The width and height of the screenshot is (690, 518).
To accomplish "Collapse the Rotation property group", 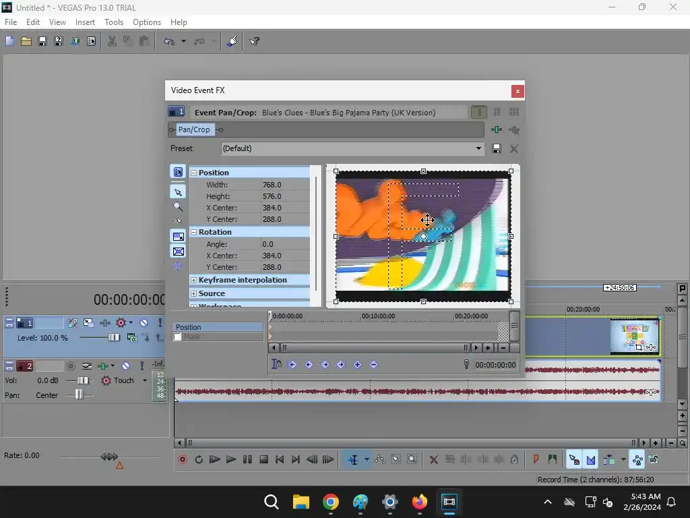I will pyautogui.click(x=193, y=232).
